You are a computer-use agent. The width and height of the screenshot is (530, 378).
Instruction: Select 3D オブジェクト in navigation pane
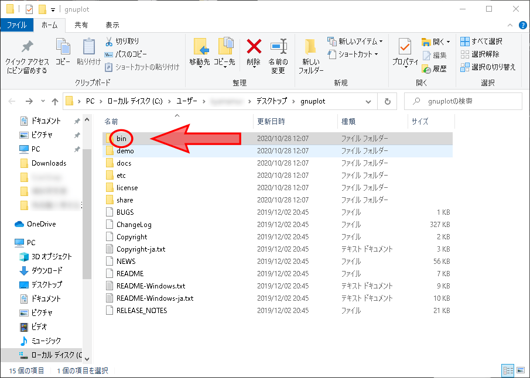coord(46,256)
